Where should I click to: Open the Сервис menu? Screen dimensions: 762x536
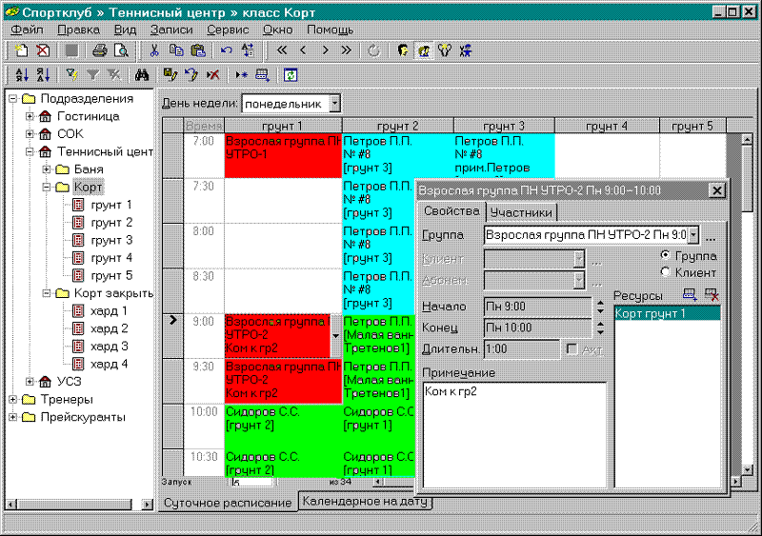click(x=228, y=30)
